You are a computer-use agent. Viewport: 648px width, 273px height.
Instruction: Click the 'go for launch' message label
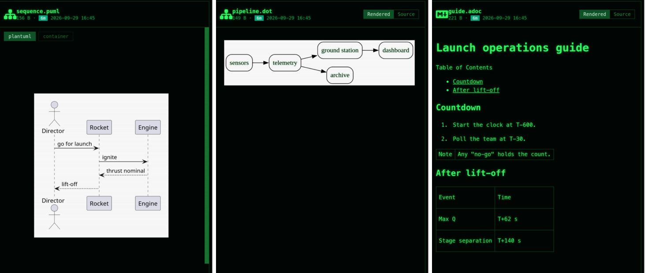pyautogui.click(x=74, y=144)
